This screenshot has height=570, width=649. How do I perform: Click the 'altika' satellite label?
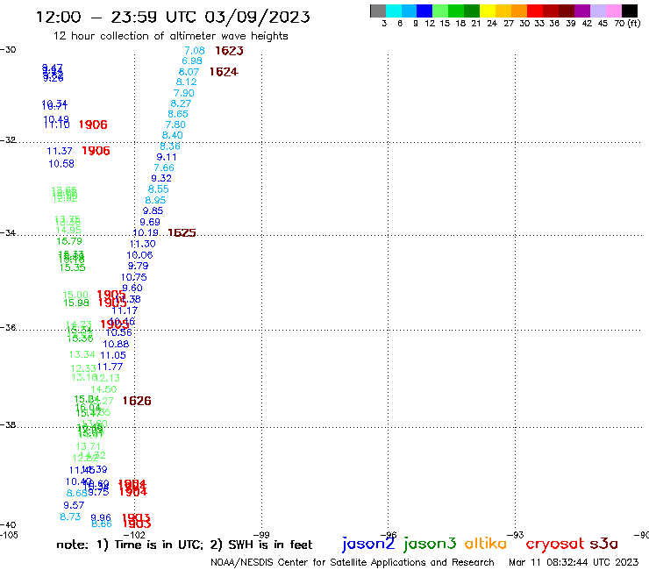click(485, 544)
